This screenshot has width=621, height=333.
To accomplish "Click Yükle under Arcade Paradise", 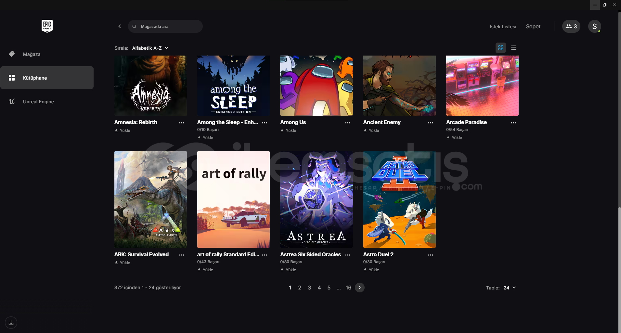I will (x=454, y=138).
